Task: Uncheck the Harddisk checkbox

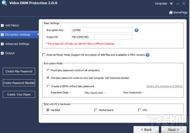Action: coord(48,110)
